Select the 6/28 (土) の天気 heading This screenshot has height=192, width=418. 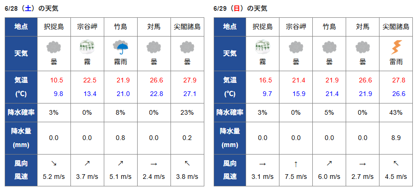click(31, 8)
